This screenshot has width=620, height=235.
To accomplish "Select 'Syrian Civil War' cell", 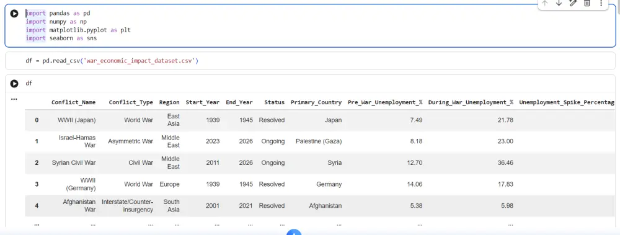I will click(x=74, y=162).
